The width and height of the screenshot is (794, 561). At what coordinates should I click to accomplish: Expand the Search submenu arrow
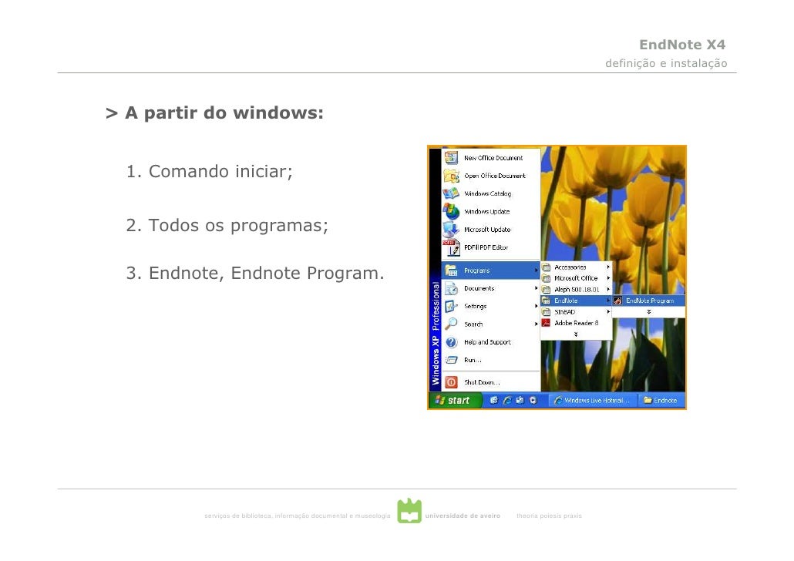(x=536, y=324)
